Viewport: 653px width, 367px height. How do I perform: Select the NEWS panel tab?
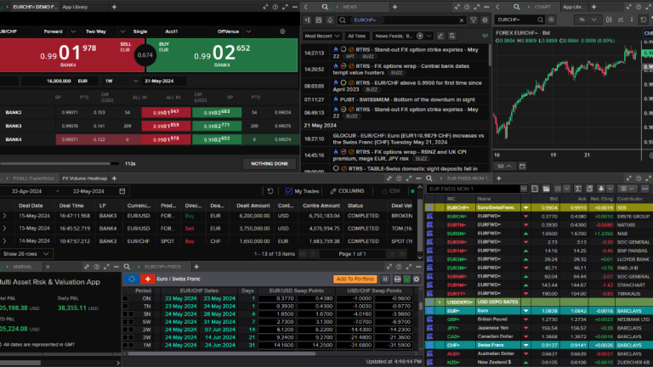(x=349, y=7)
